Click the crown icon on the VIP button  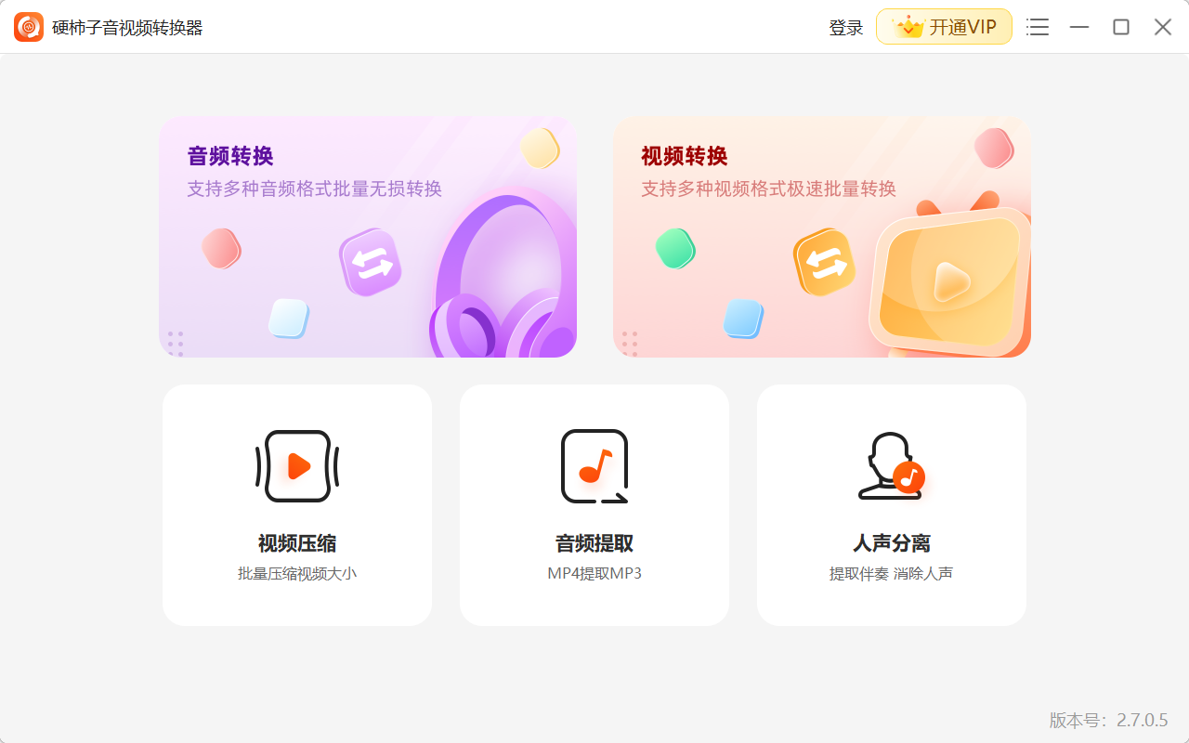pyautogui.click(x=908, y=27)
